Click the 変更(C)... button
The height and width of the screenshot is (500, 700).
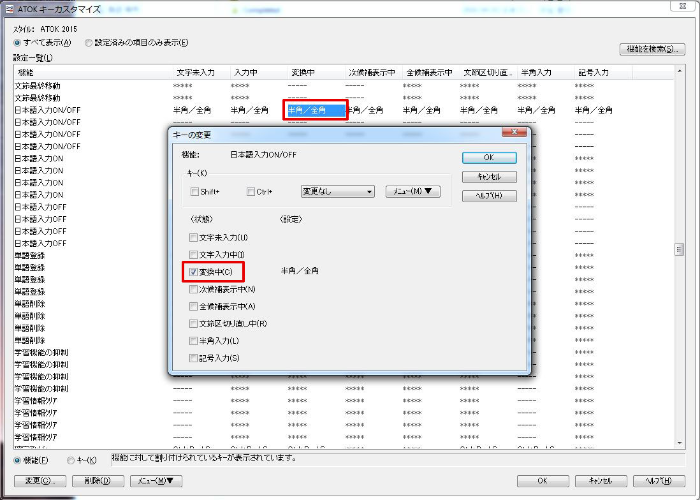click(x=40, y=481)
